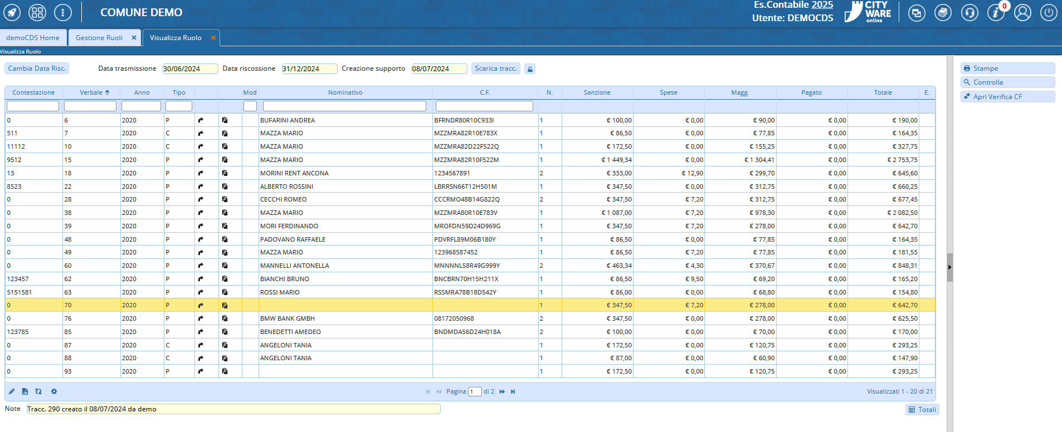
Task: Click the rocket launcher icon in header
Action: [12, 12]
